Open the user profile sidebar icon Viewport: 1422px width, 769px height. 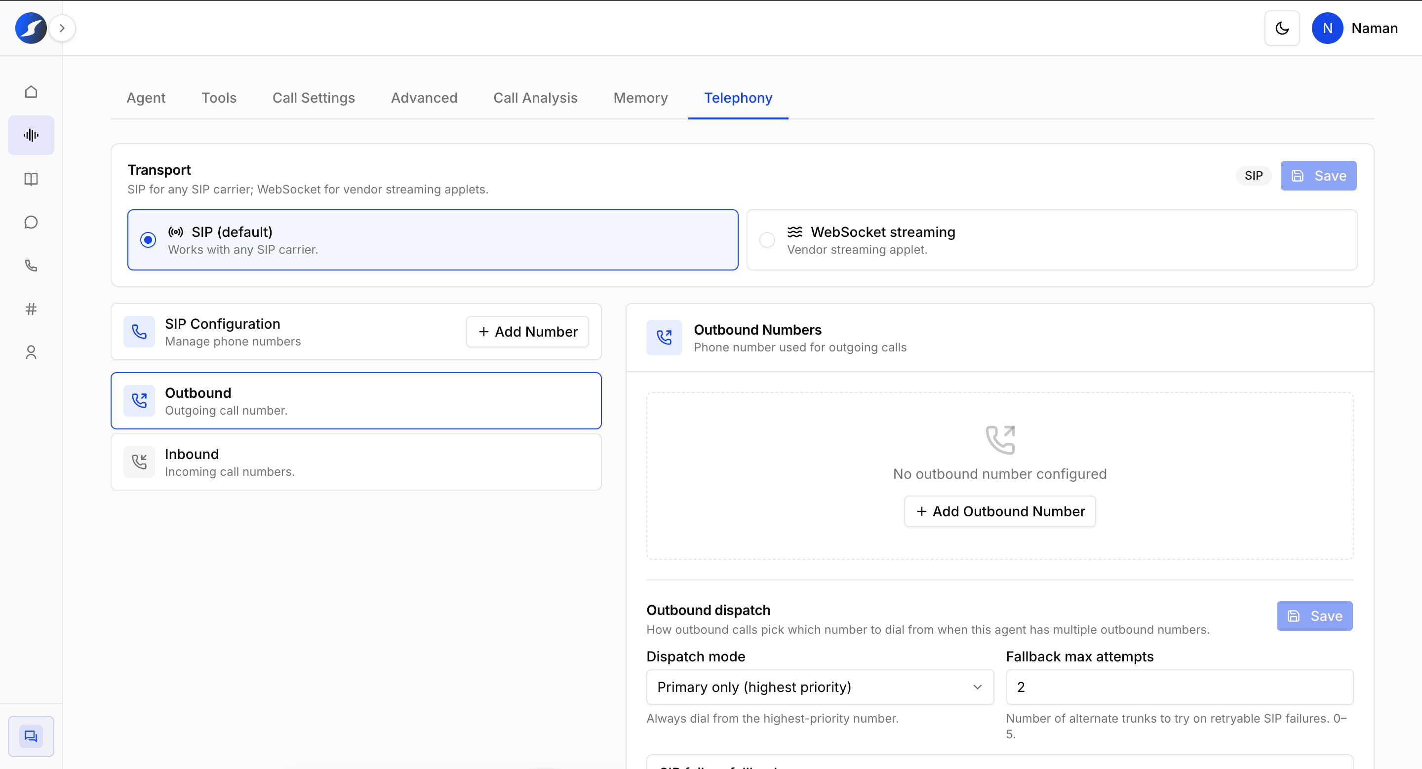(31, 352)
